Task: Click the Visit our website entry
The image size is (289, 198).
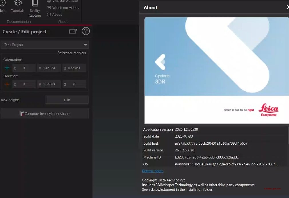Action: [62, 1]
